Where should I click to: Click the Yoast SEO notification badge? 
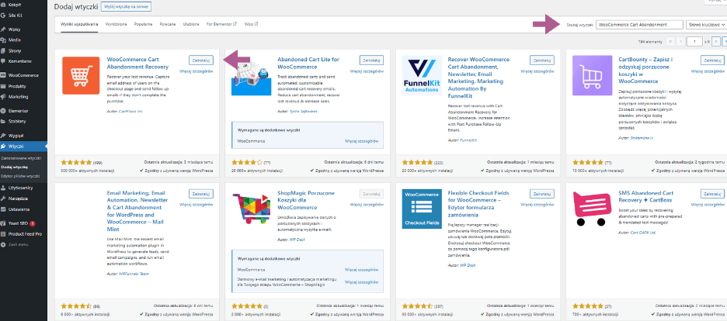click(33, 223)
